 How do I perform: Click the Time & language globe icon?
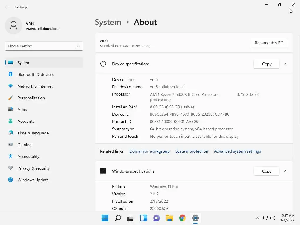[11, 133]
